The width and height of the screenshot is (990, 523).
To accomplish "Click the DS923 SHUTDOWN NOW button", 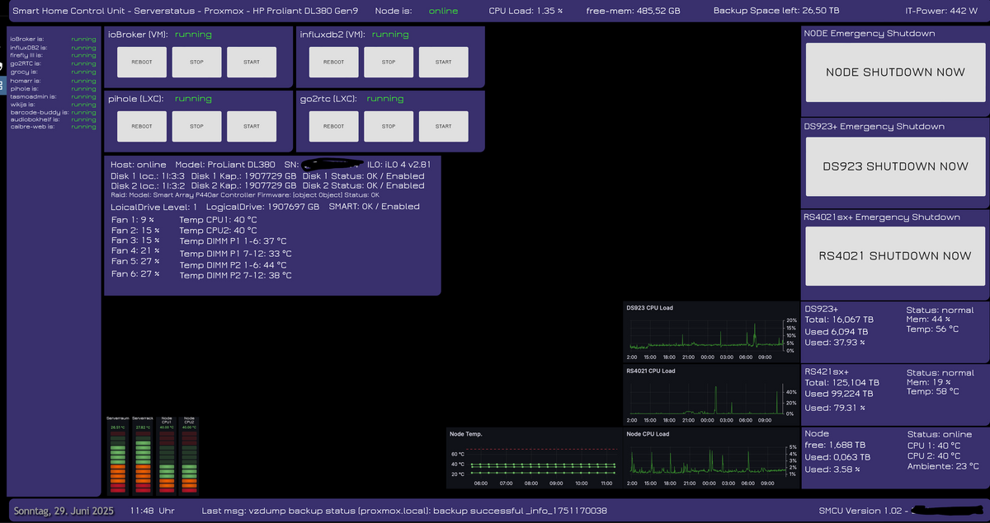I will 895,166.
